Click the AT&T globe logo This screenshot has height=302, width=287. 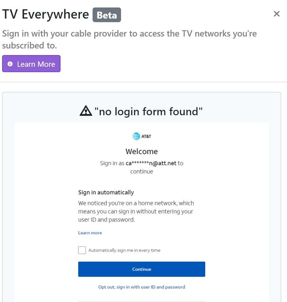136,136
